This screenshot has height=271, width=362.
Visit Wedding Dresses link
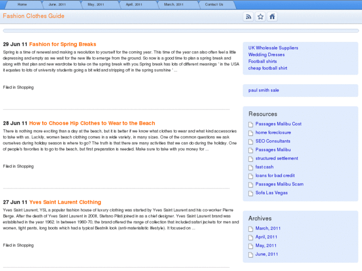(266, 54)
